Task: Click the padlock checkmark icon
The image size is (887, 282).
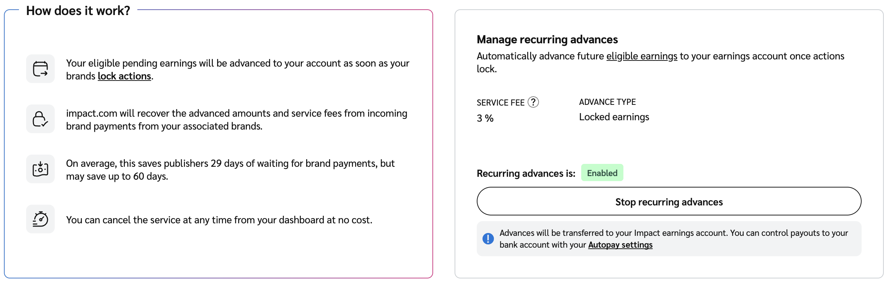Action: click(x=40, y=119)
